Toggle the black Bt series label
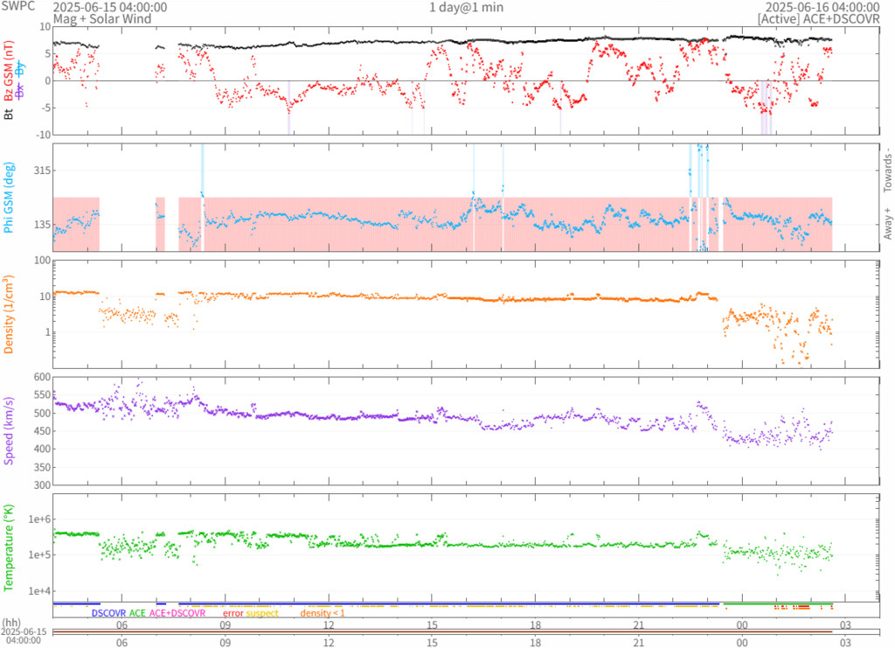 pos(9,115)
